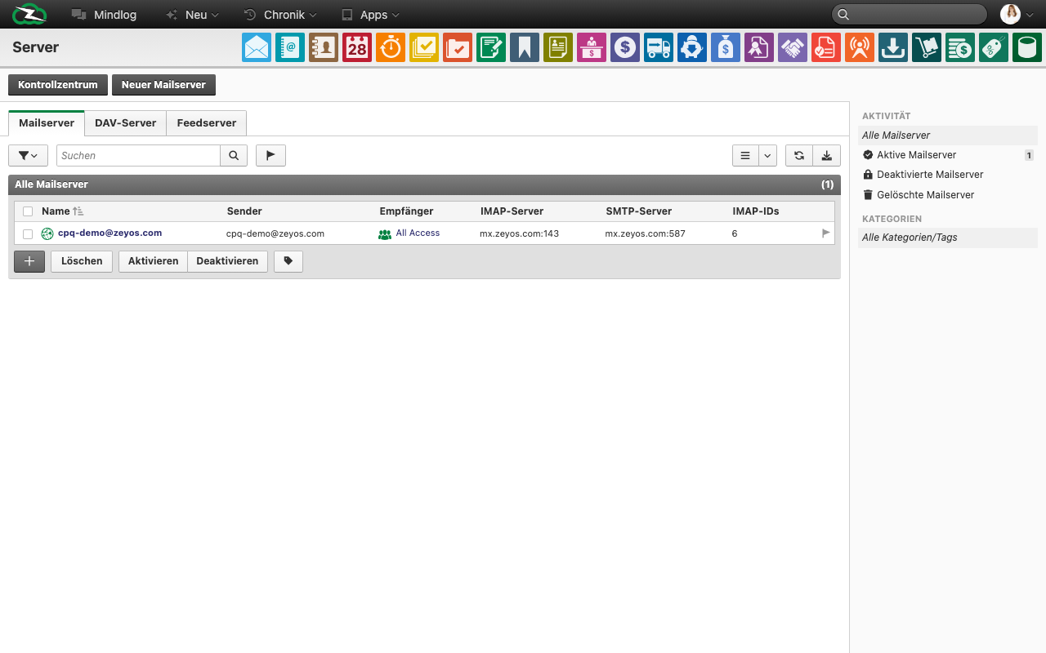Click the tag button below the table
The height and width of the screenshot is (653, 1046).
(288, 261)
